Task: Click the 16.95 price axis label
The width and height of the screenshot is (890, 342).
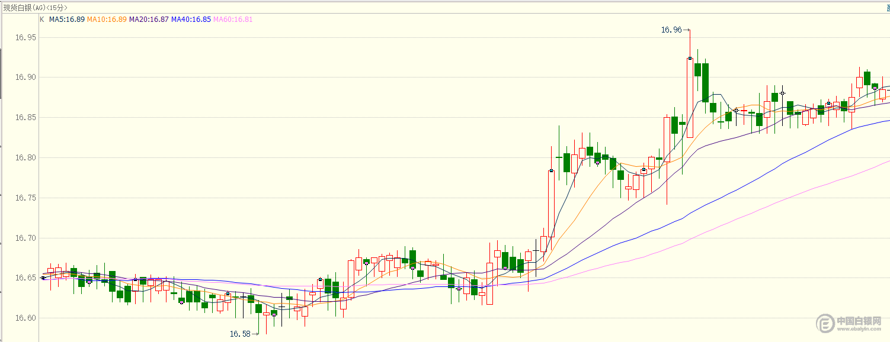Action: (25, 37)
